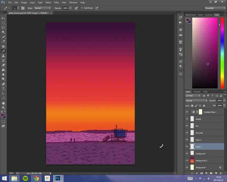
Task: Hide the background_2 layer
Action: point(187,160)
